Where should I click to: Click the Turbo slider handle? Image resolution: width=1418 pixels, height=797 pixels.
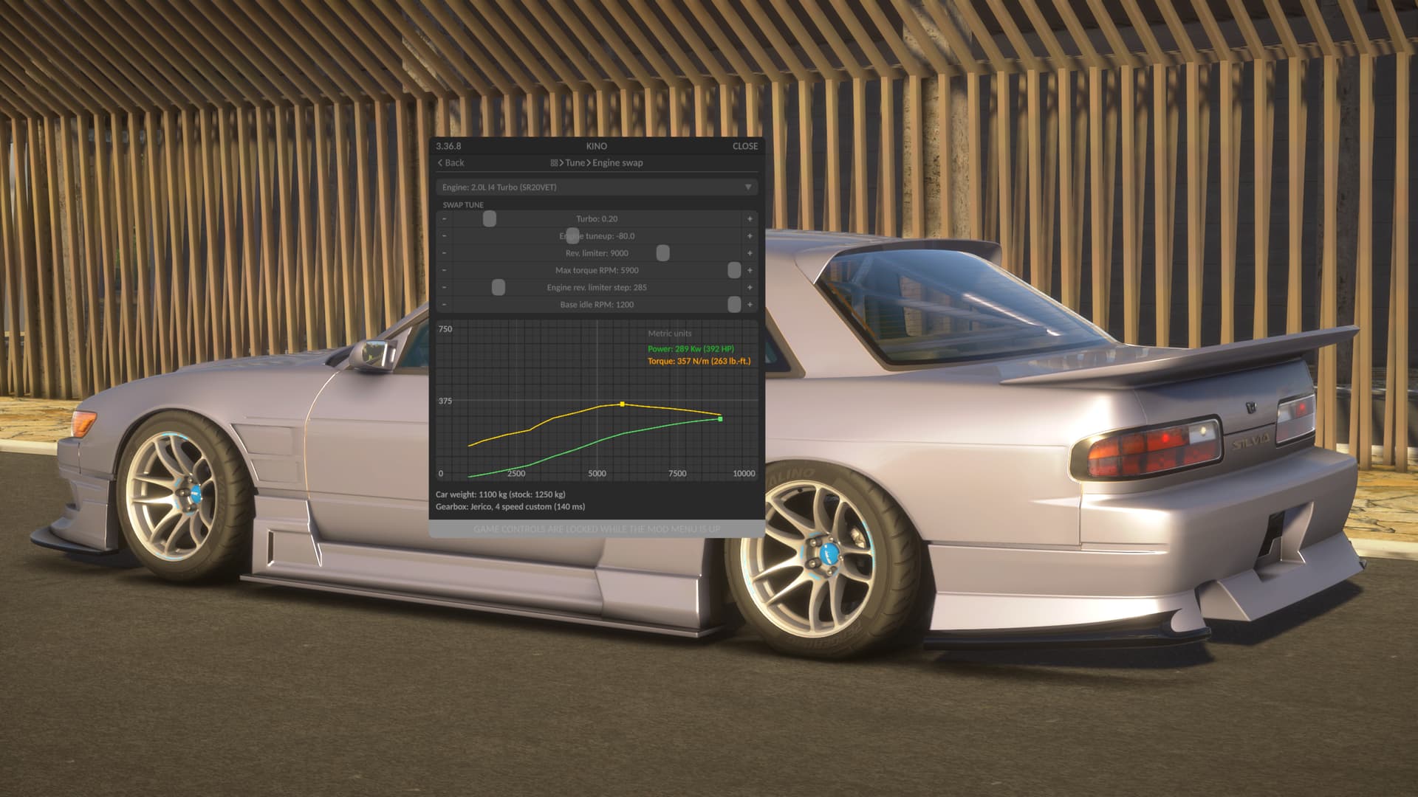point(490,219)
